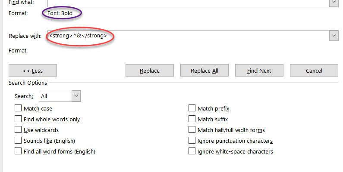Cancel the Find and Replace dialog
This screenshot has width=343, height=172.
coord(314,71)
